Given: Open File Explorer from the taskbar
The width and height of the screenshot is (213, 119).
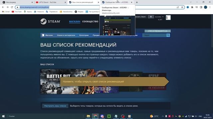Looking at the screenshot, I should pos(88,116).
